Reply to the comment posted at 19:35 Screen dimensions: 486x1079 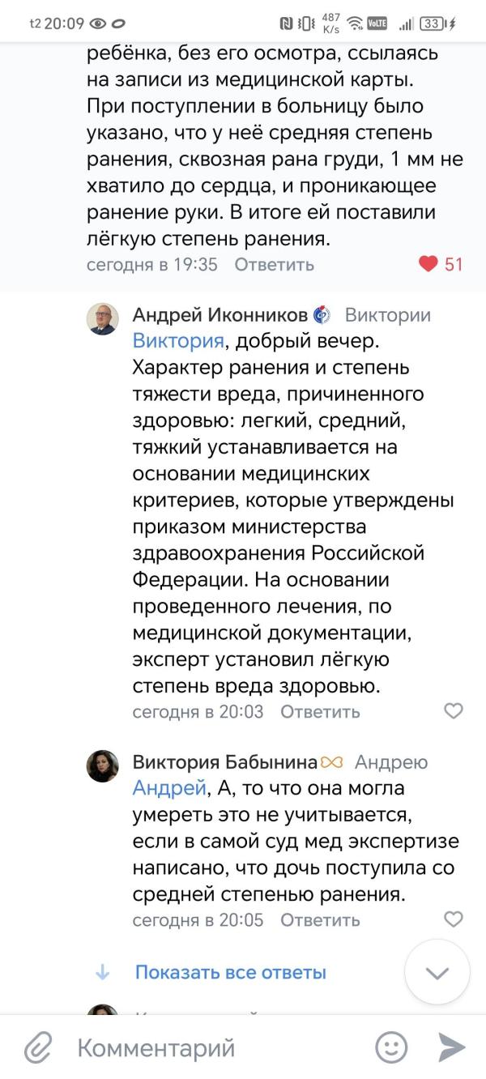(274, 264)
